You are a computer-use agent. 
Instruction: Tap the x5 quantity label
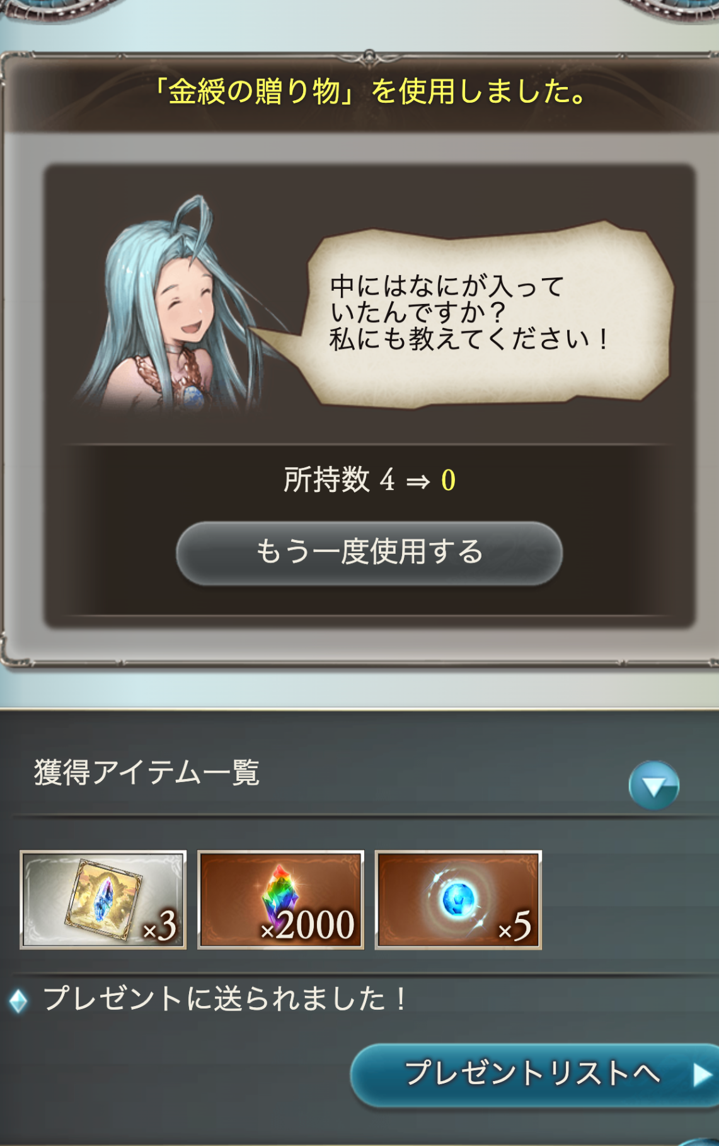pyautogui.click(x=515, y=927)
